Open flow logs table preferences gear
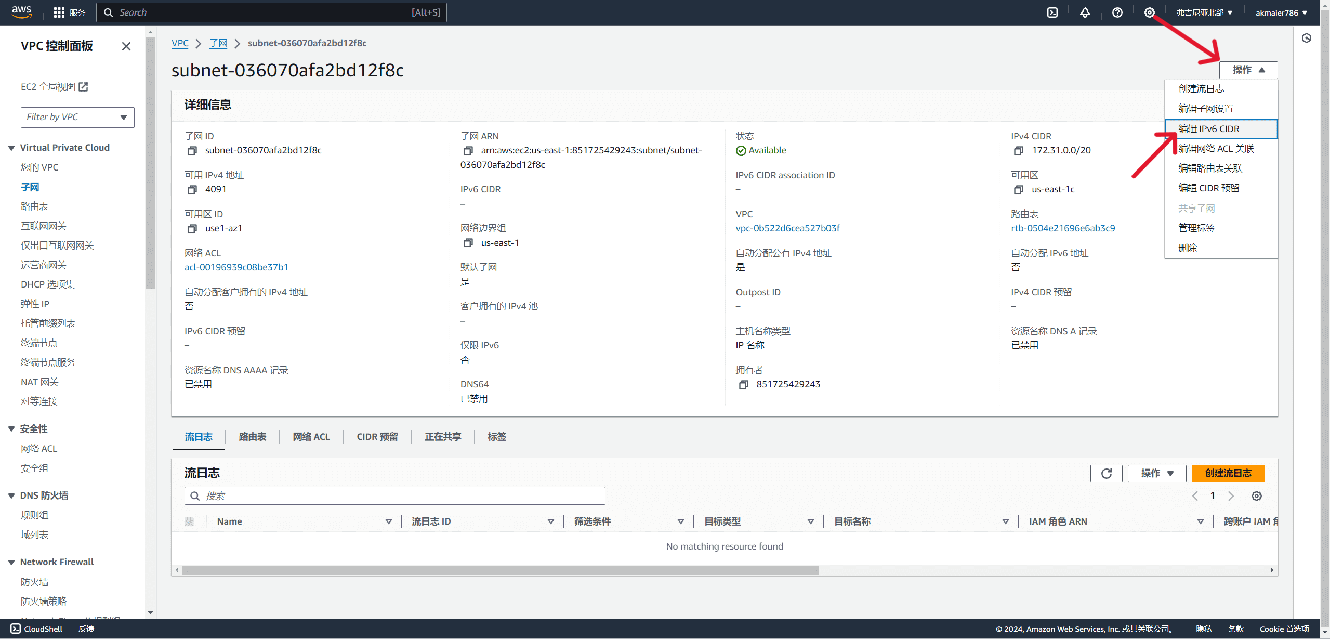1330x639 pixels. click(x=1256, y=496)
